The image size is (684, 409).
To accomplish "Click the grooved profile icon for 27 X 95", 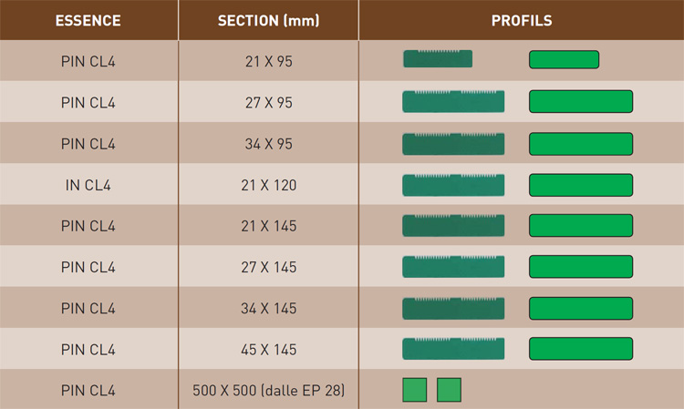I will point(453,101).
